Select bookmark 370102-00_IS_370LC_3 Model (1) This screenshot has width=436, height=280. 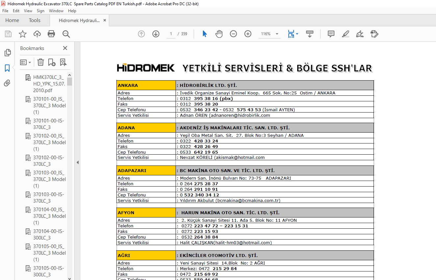[49, 142]
